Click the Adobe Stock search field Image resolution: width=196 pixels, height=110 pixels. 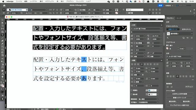click(x=183, y=5)
